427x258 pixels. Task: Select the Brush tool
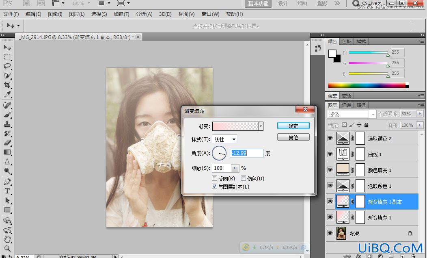7,115
